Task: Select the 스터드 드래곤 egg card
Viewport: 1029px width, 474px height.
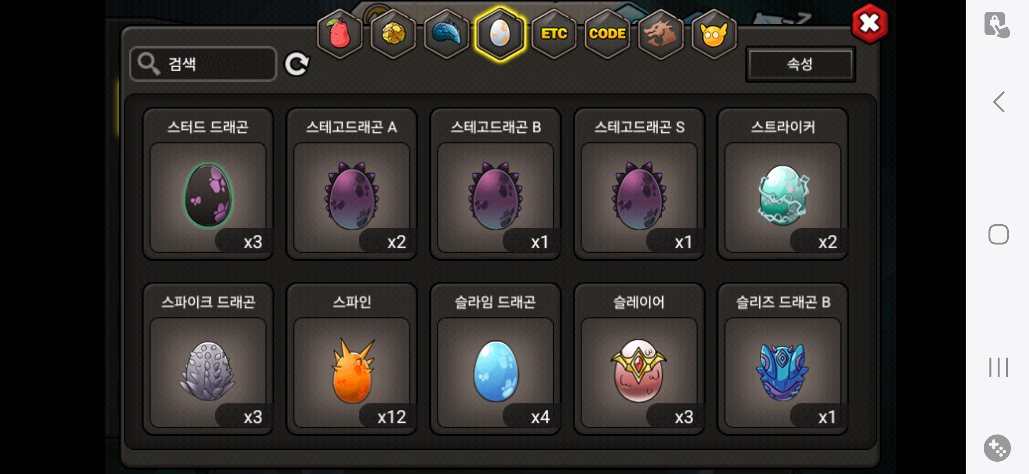Action: click(x=208, y=184)
